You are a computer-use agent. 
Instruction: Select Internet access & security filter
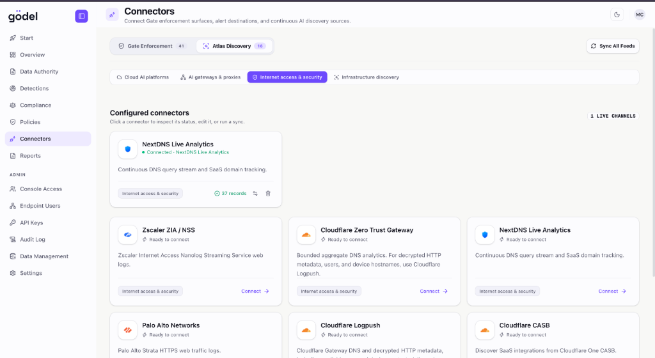click(x=287, y=77)
